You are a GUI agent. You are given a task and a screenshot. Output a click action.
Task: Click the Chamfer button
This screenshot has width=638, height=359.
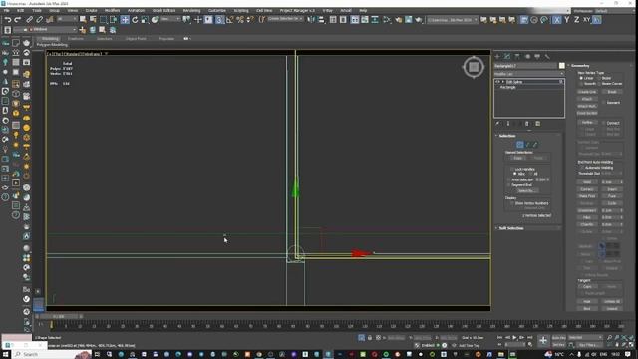(587, 224)
